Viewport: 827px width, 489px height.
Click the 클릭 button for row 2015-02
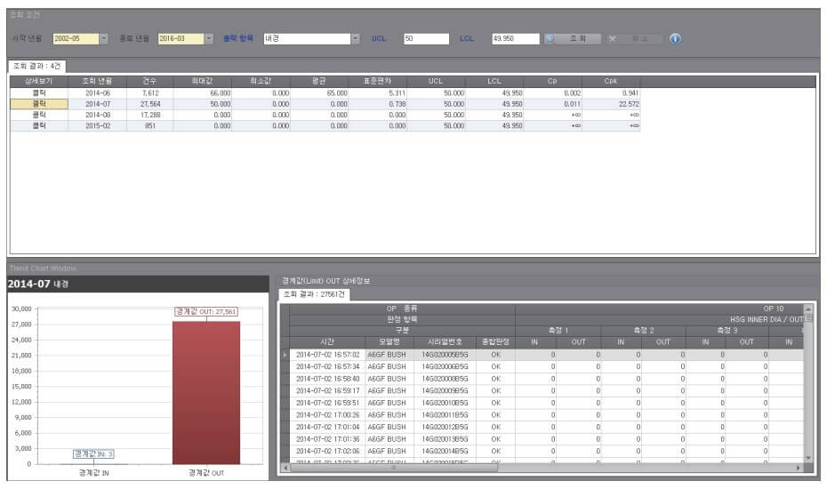(39, 126)
